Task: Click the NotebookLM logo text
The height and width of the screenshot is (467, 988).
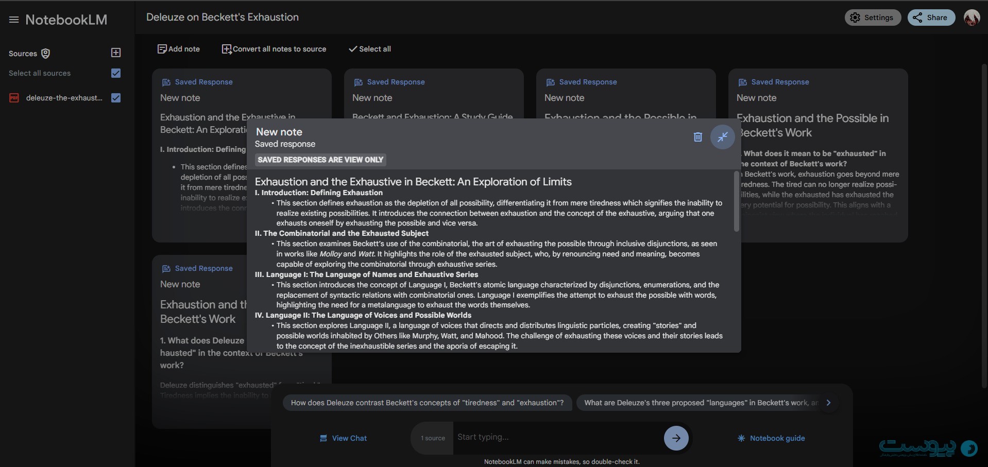Action: pyautogui.click(x=66, y=20)
